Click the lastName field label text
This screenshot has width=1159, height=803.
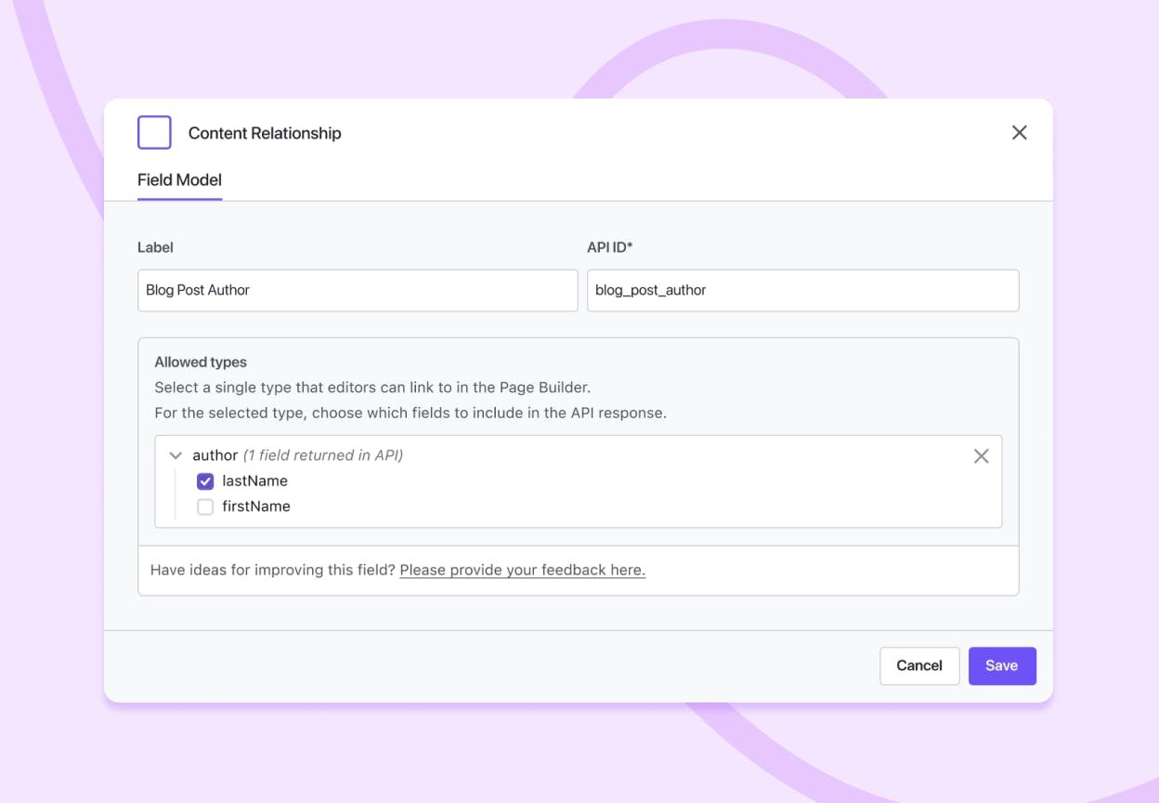pos(254,481)
